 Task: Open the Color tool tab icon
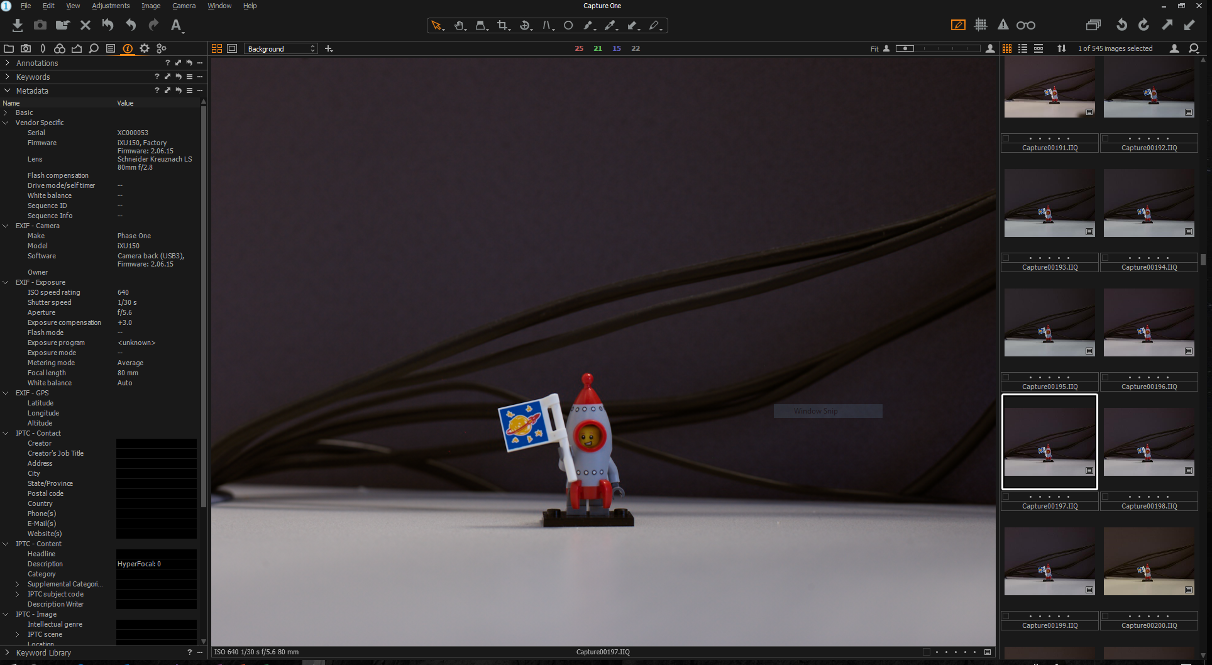pyautogui.click(x=60, y=48)
